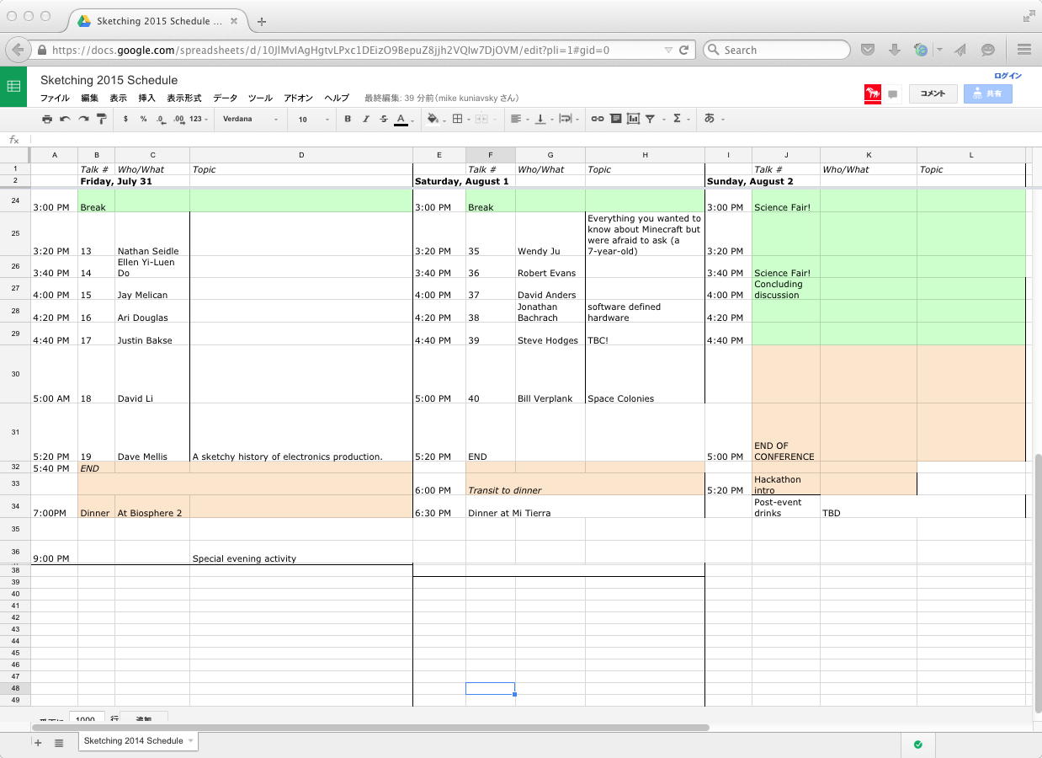
Task: Click the Pocket icon in Firefox toolbar
Action: pyautogui.click(x=868, y=50)
